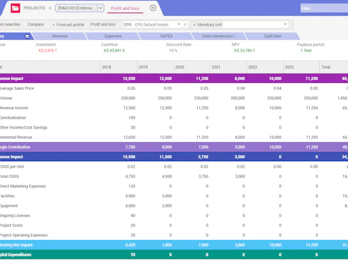Click the 2018 Operating Net Impact value -3,420

coord(129,245)
